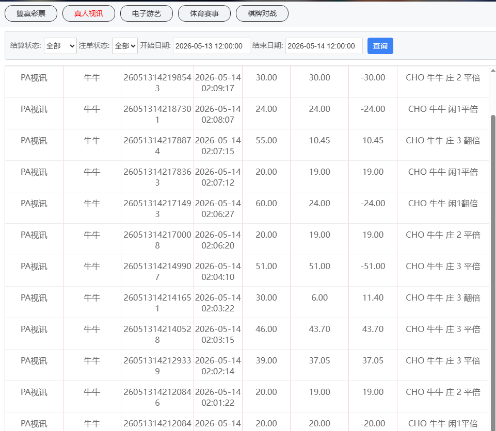496x431 pixels.
Task: Click timestamp 2026-05-14 02:07:12
Action: [218, 177]
